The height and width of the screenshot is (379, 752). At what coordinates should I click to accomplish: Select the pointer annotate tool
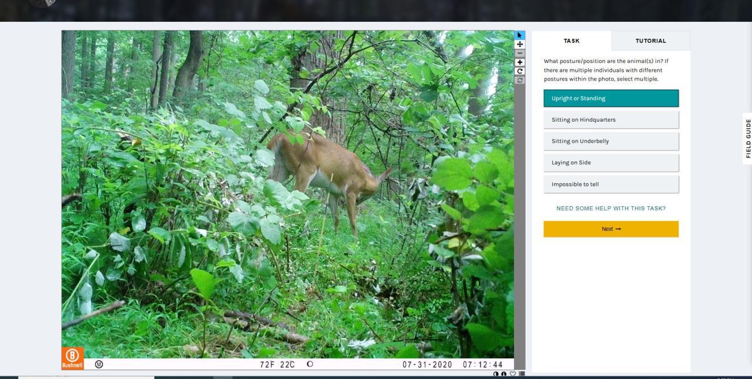click(x=519, y=35)
